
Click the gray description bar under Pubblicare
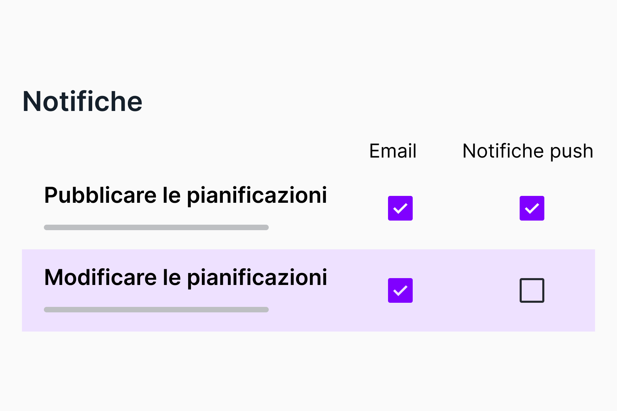pos(156,227)
